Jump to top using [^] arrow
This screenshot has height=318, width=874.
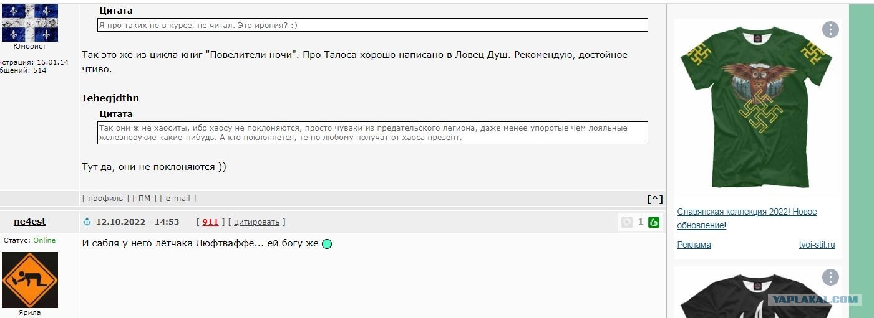tap(655, 199)
